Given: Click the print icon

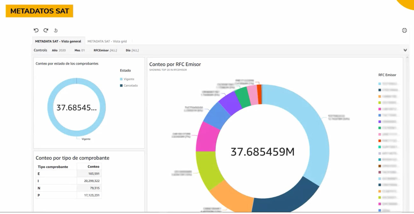Looking at the screenshot, I should (404, 31).
